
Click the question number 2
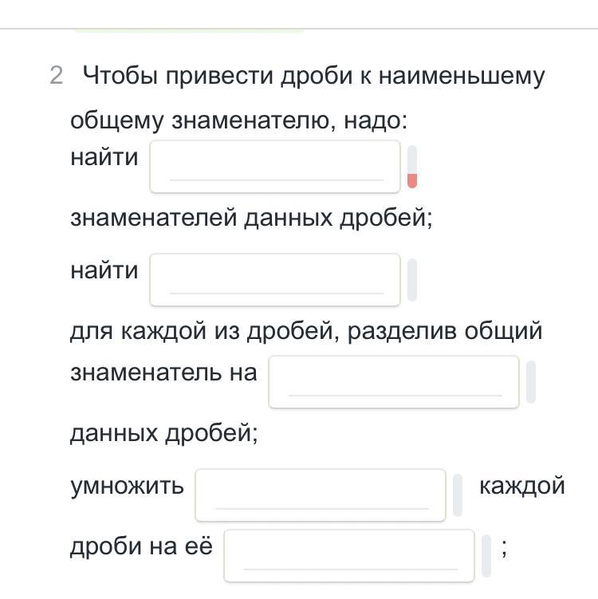(x=56, y=76)
